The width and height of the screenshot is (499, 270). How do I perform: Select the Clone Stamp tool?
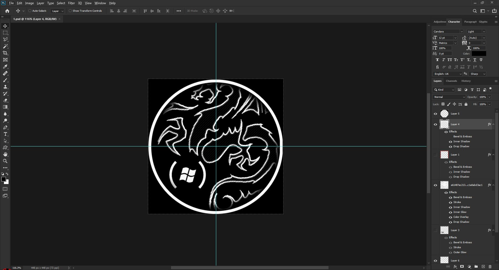click(x=5, y=87)
